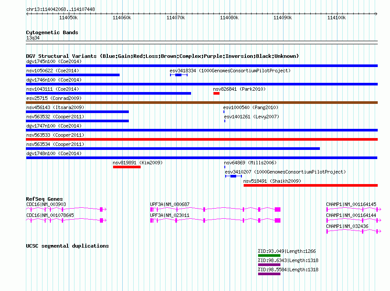Click the 'UCSC segmental duplications' track heading
390x291 pixels.
click(x=67, y=246)
